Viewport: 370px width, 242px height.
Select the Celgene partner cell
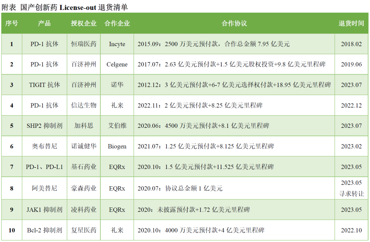[x=117, y=65]
